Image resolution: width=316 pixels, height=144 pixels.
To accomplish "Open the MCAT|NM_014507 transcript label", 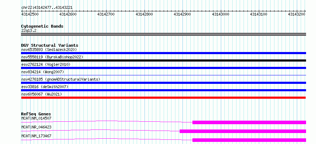I will click(x=36, y=119).
